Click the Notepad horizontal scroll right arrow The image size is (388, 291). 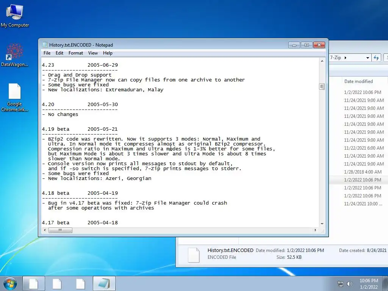[x=315, y=230]
